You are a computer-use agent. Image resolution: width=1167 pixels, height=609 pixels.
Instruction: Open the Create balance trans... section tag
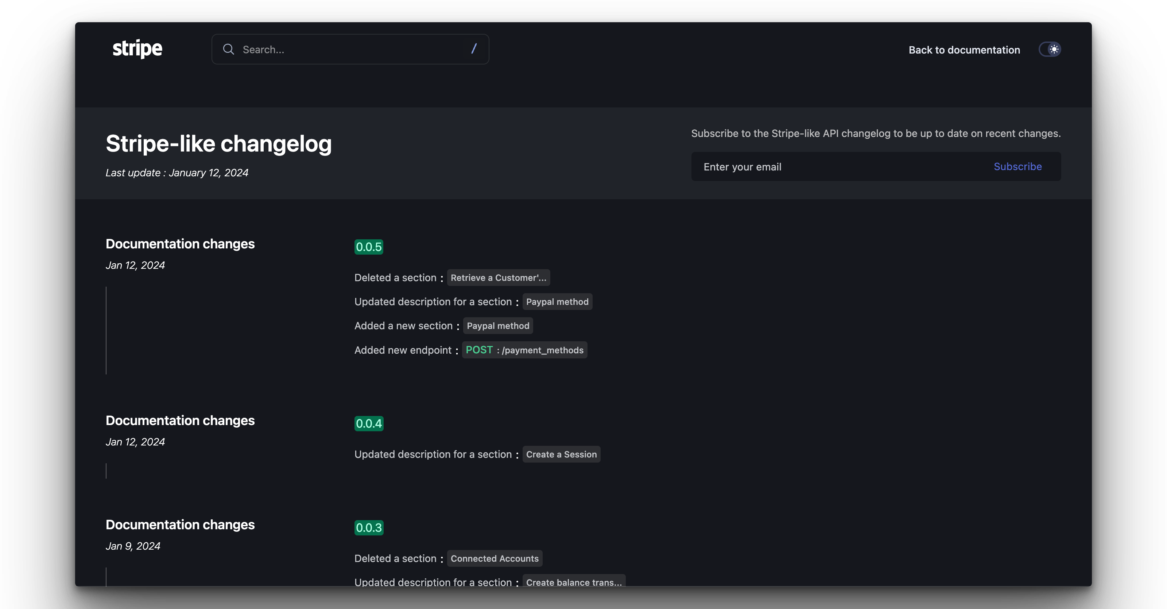(574, 581)
